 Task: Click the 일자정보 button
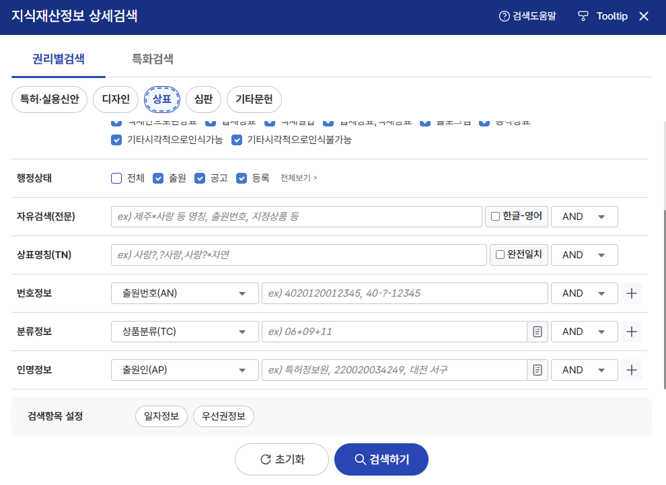click(x=161, y=416)
